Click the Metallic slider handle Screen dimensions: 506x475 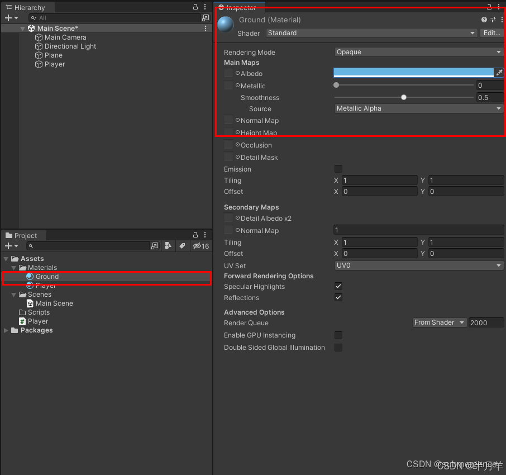(x=336, y=85)
